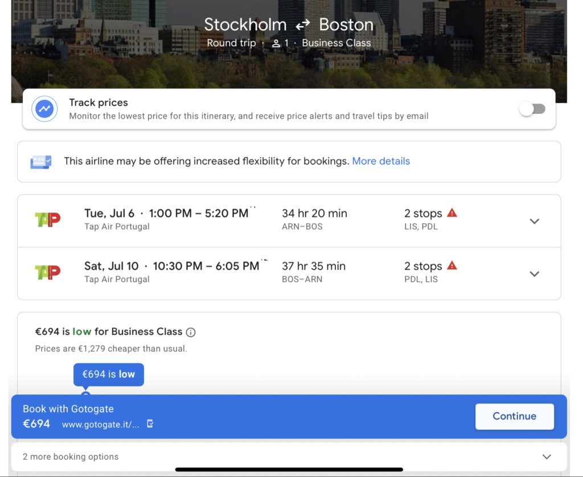This screenshot has width=583, height=477.
Task: Click Prices are €1,279 cheaper than usual text
Action: (111, 349)
